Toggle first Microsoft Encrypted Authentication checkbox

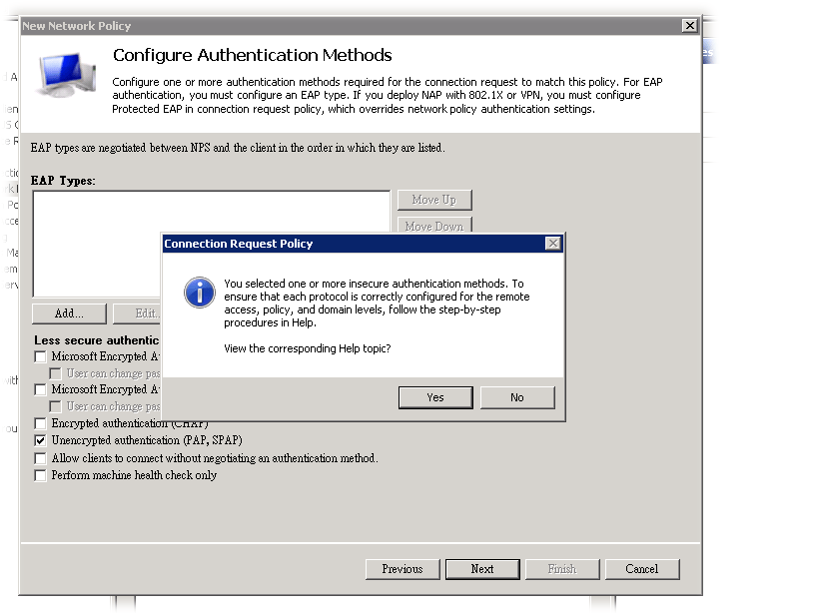tap(41, 356)
